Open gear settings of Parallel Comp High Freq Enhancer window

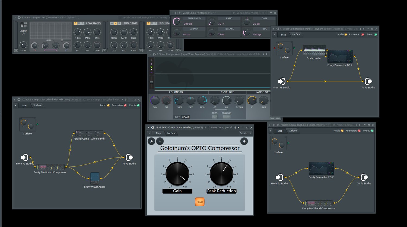coord(274,125)
